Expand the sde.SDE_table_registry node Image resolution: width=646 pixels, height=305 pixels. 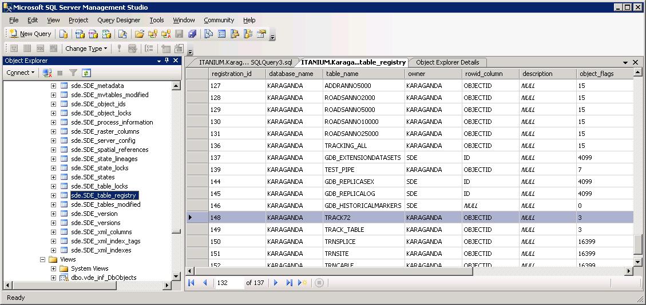click(54, 195)
